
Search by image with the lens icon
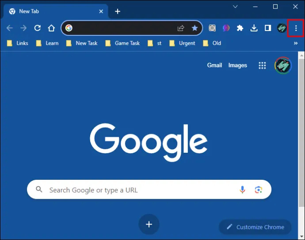coord(258,190)
